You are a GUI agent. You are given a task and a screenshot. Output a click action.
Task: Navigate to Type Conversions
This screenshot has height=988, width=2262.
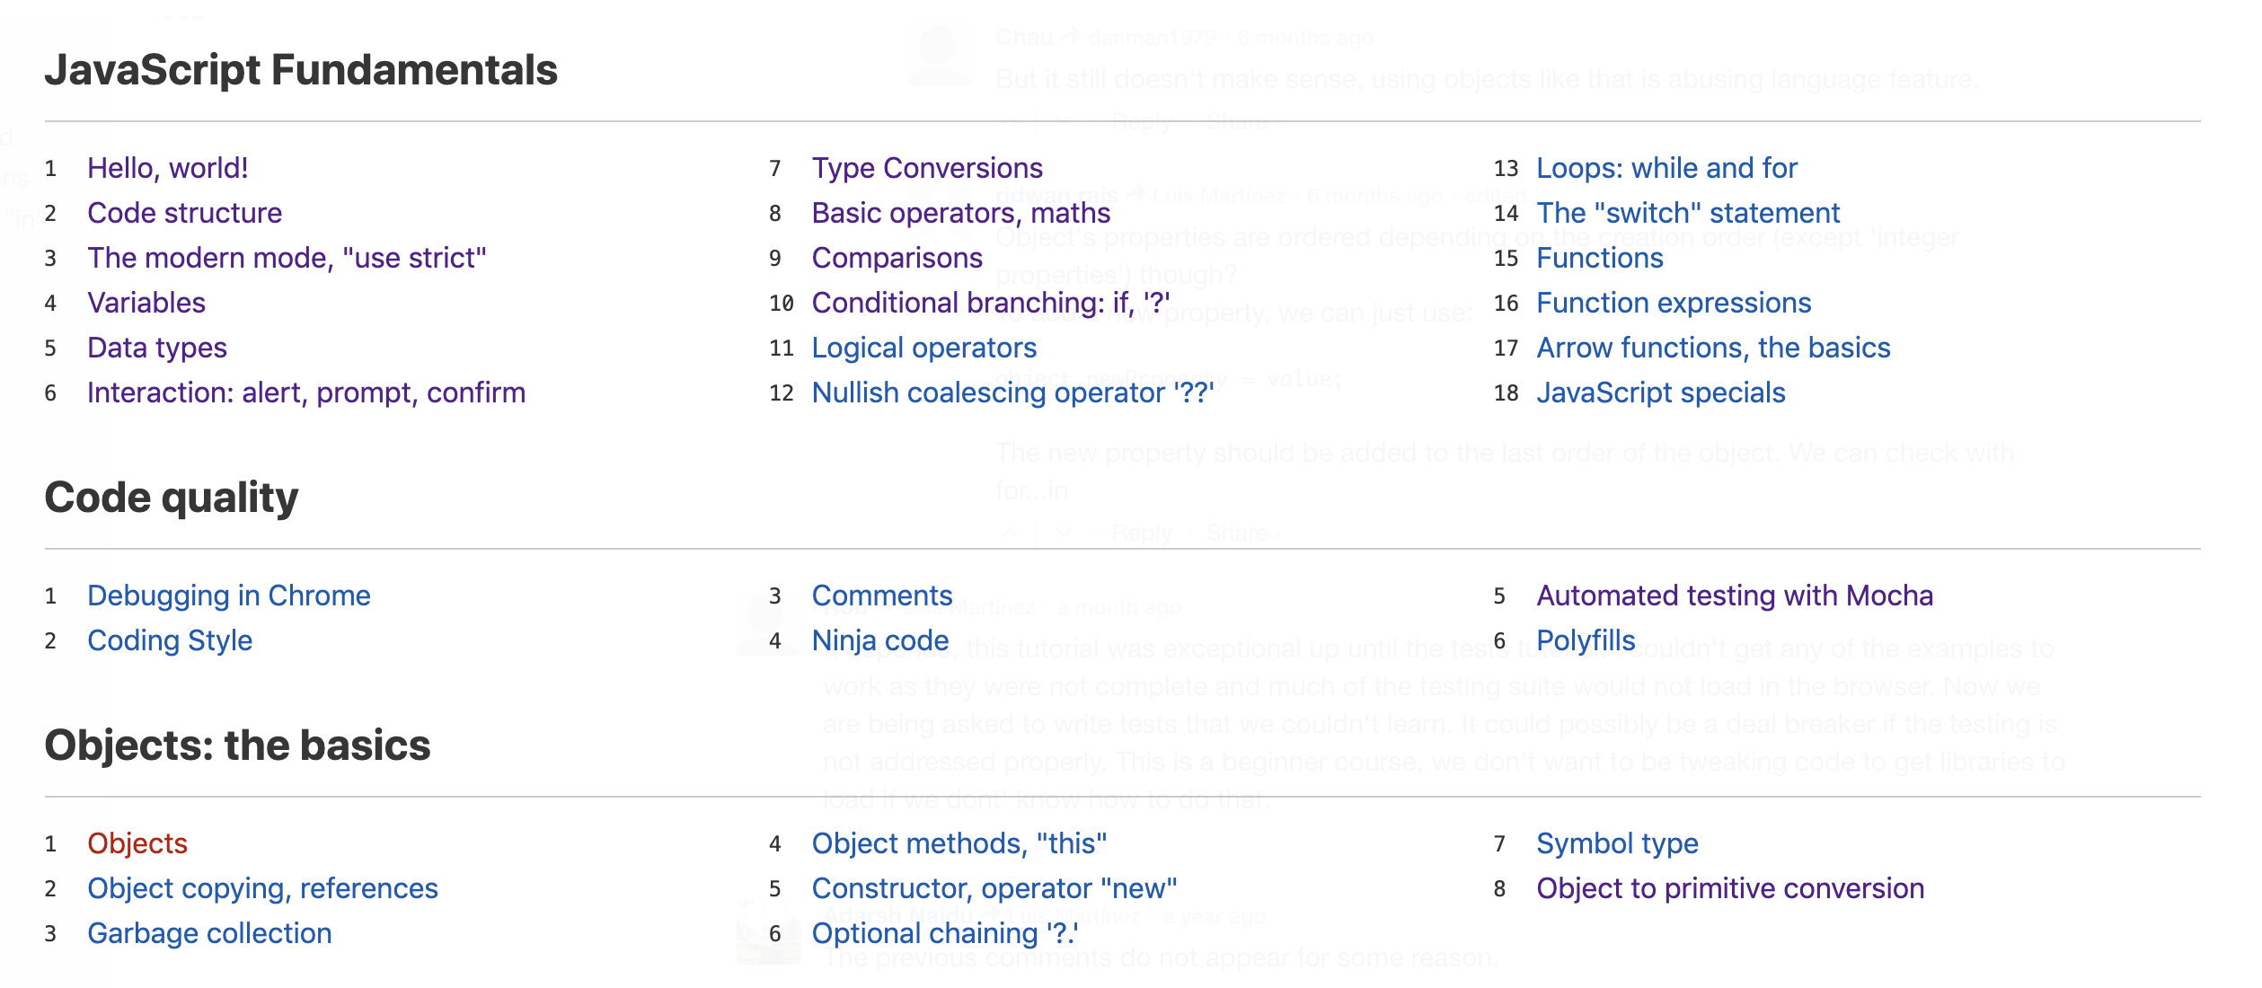(927, 168)
